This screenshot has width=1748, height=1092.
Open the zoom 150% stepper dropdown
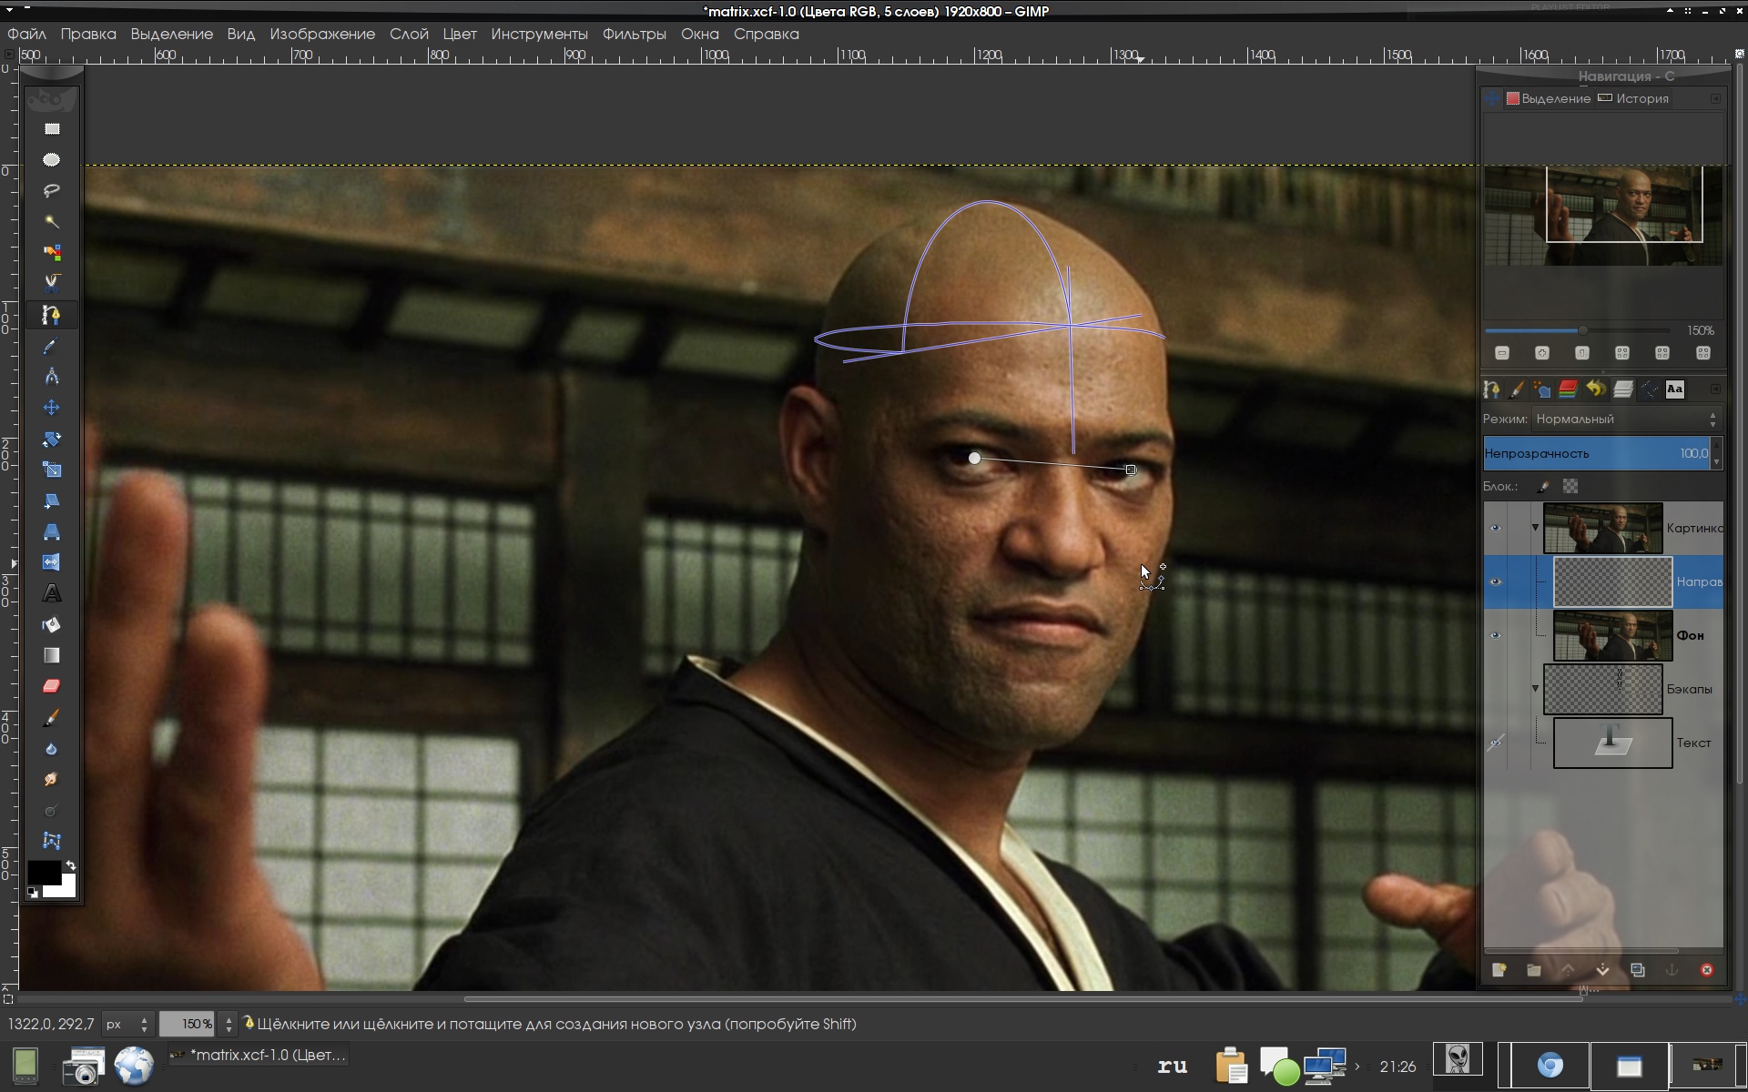pos(229,1024)
